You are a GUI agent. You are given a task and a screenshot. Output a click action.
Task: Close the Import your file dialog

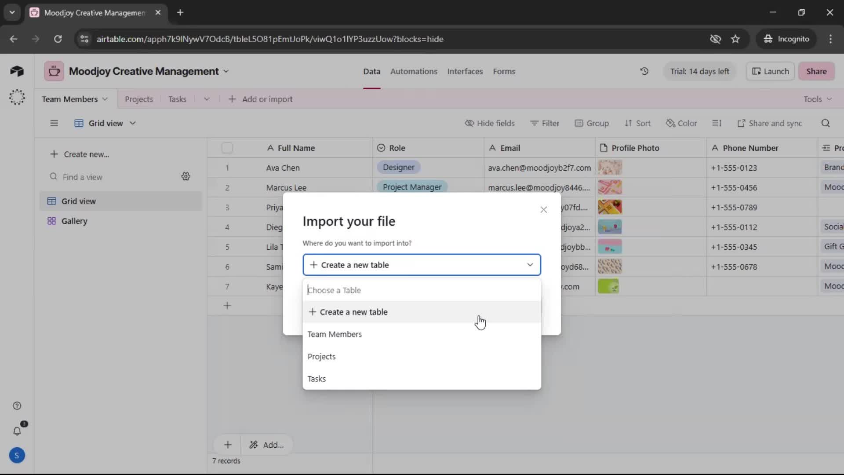pyautogui.click(x=544, y=210)
